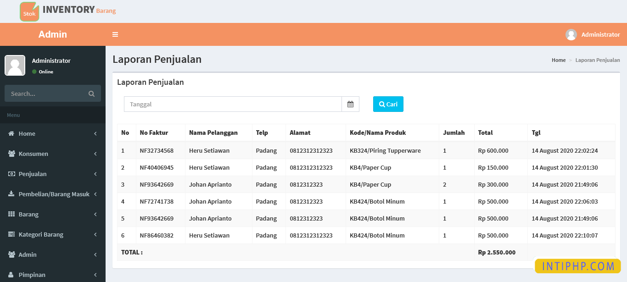627x282 pixels.
Task: Click the Stok logo icon
Action: coord(29,11)
